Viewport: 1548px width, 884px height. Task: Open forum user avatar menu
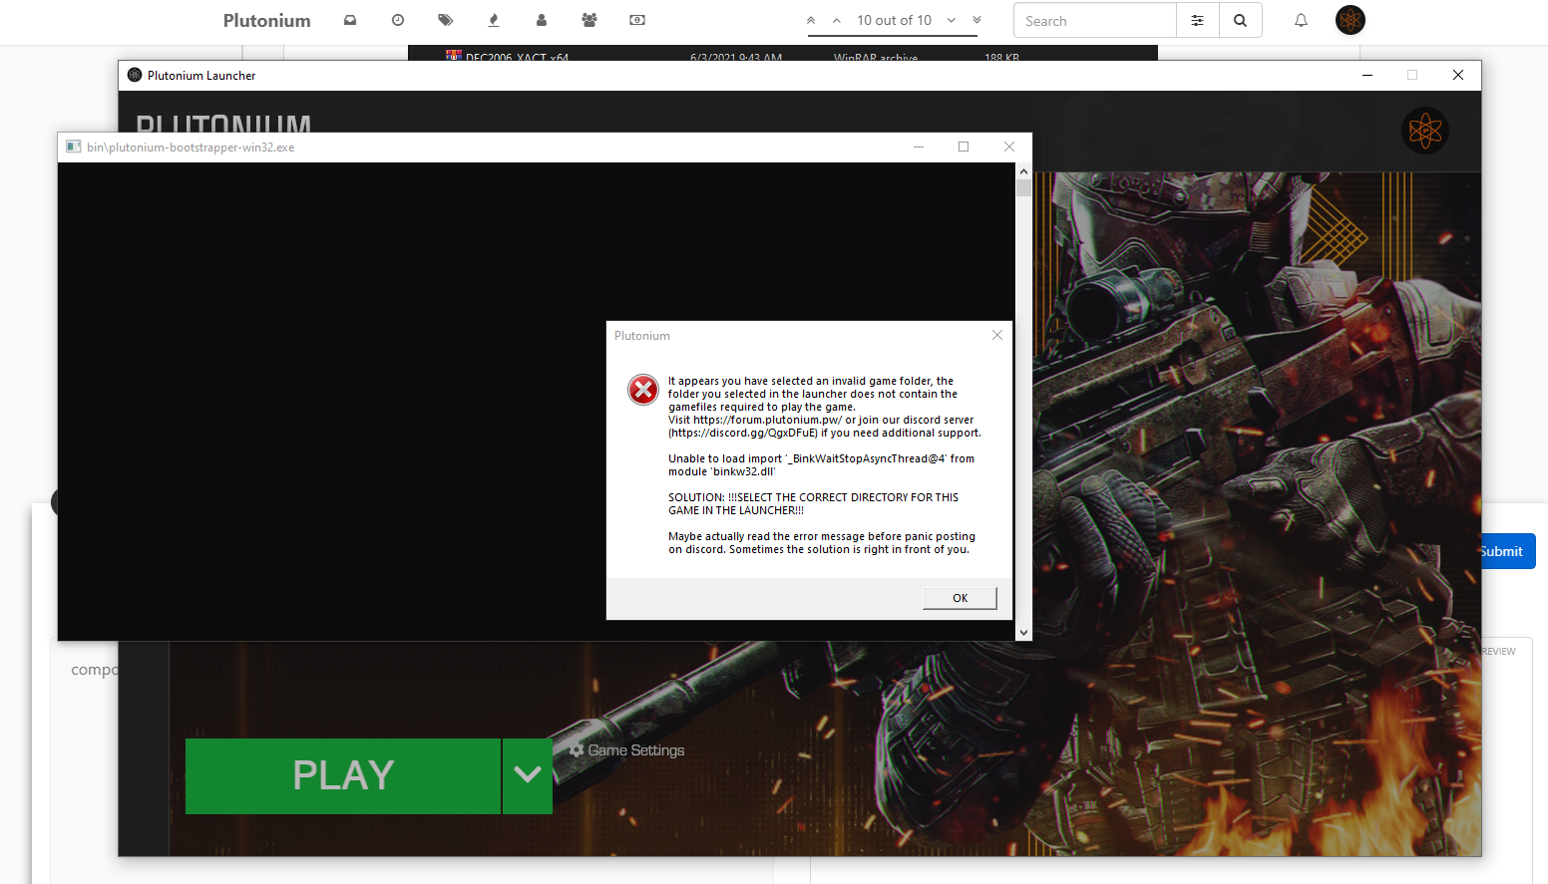(1351, 20)
